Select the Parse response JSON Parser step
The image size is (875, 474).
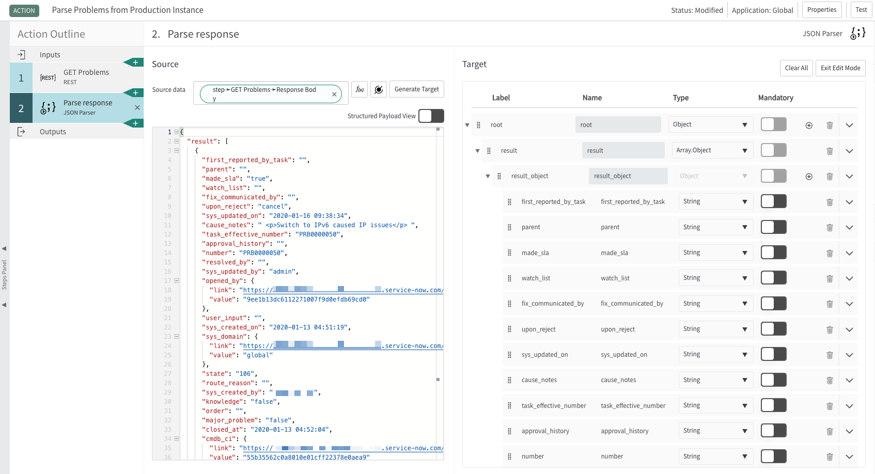[x=76, y=108]
